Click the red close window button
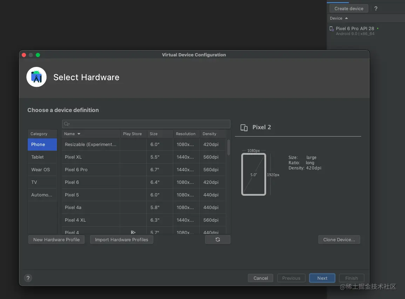 [x=24, y=55]
